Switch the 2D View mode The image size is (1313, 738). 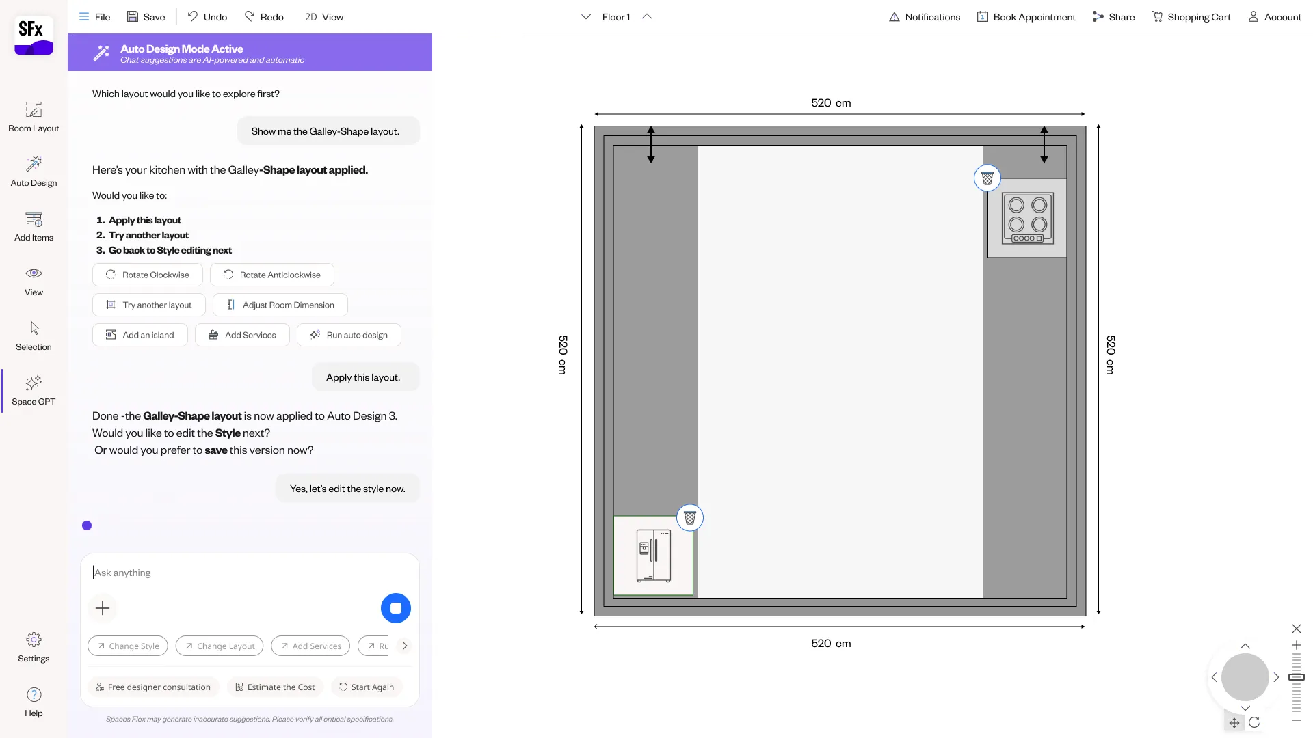tap(324, 17)
